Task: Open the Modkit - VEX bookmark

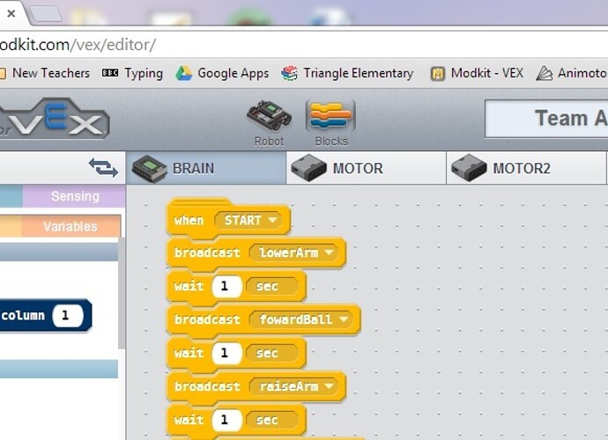Action: [477, 73]
